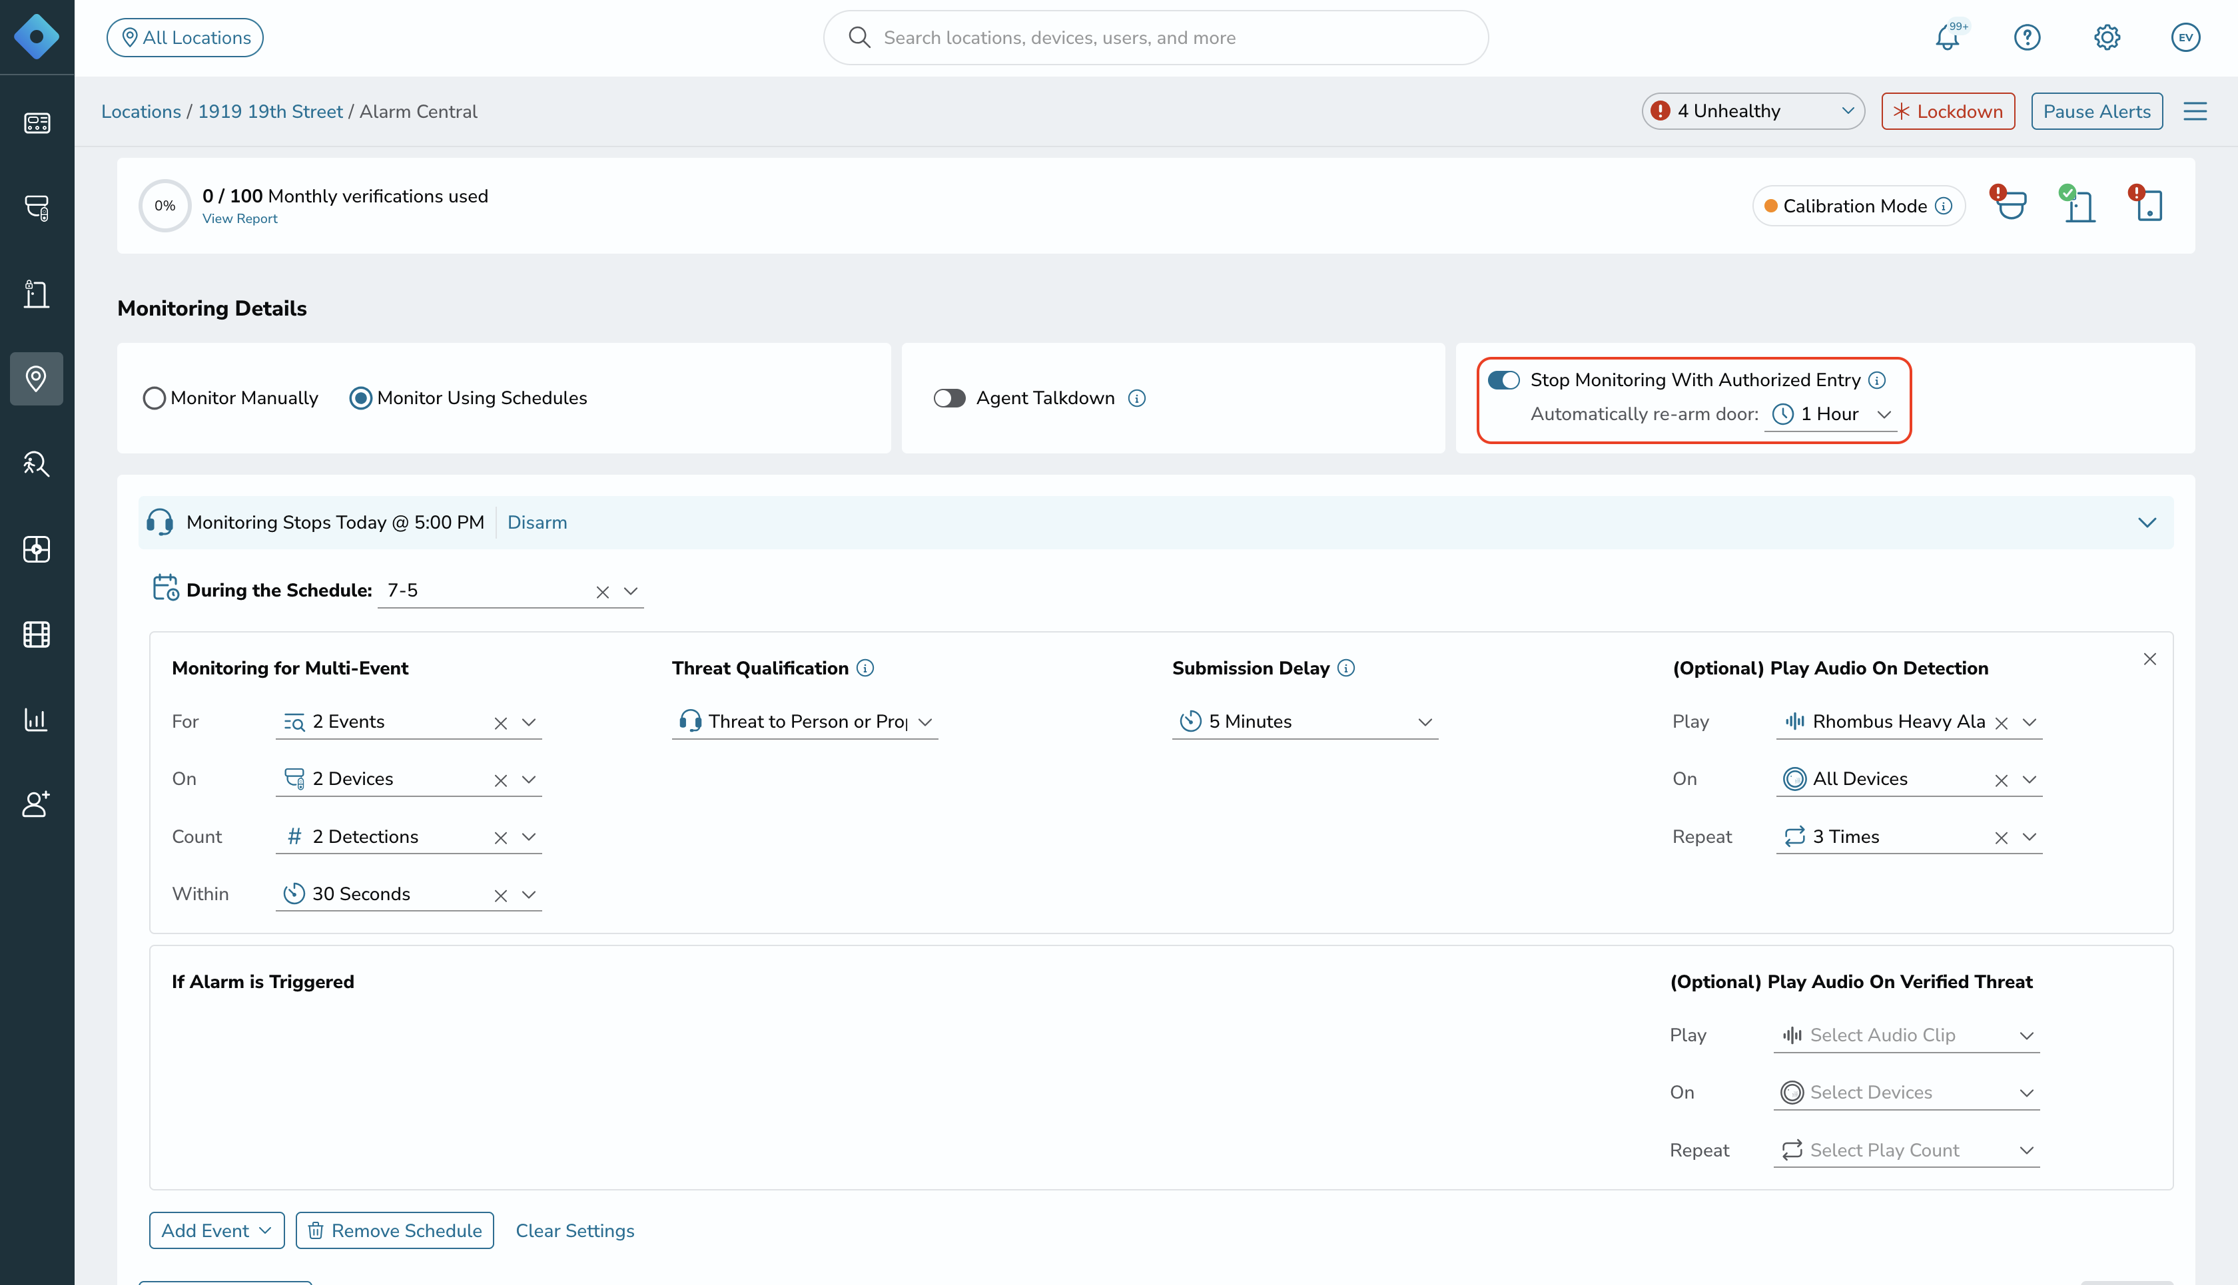The height and width of the screenshot is (1285, 2238).
Task: Open people search icon in sidebar
Action: 36,464
